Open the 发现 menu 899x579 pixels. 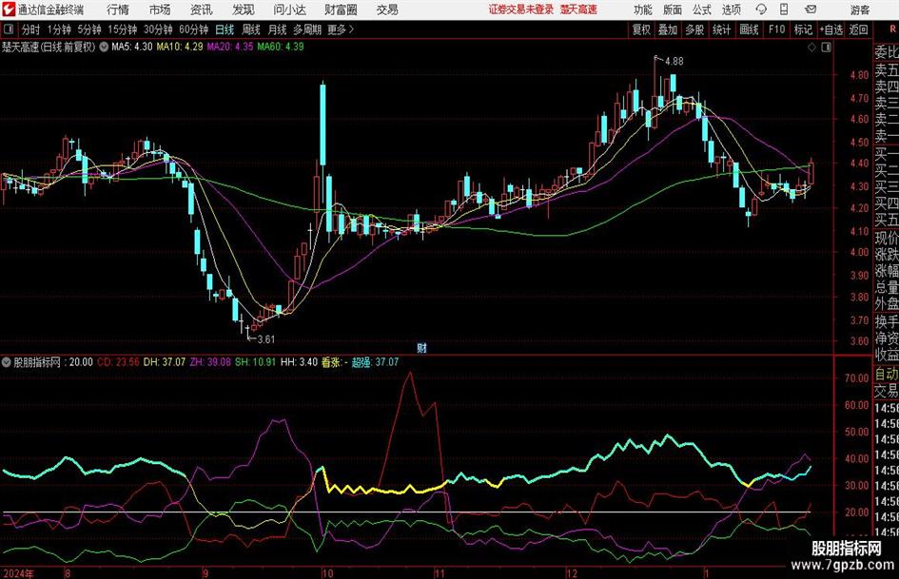[244, 10]
